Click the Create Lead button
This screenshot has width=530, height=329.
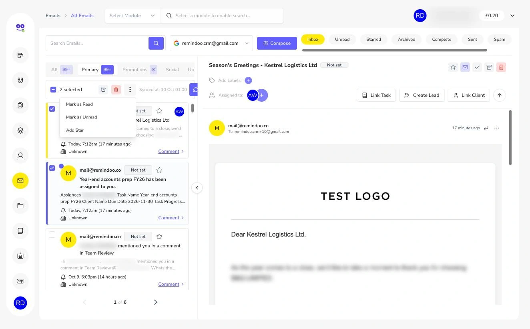click(422, 95)
